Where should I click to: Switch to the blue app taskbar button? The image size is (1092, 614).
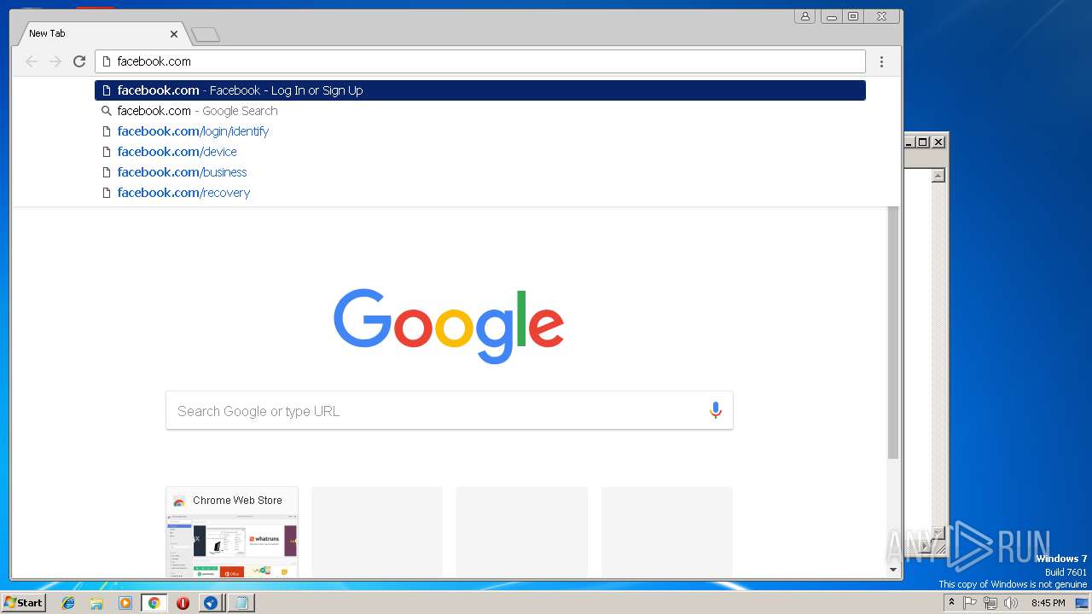tap(211, 603)
